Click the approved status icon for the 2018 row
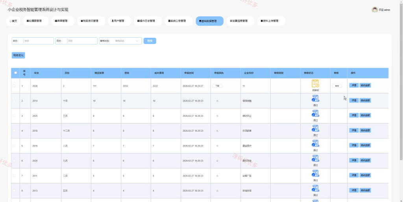 tap(315, 129)
